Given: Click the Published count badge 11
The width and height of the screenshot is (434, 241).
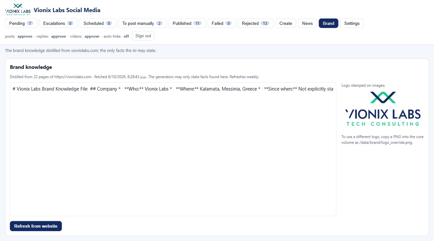Looking at the screenshot, I should pyautogui.click(x=198, y=23).
